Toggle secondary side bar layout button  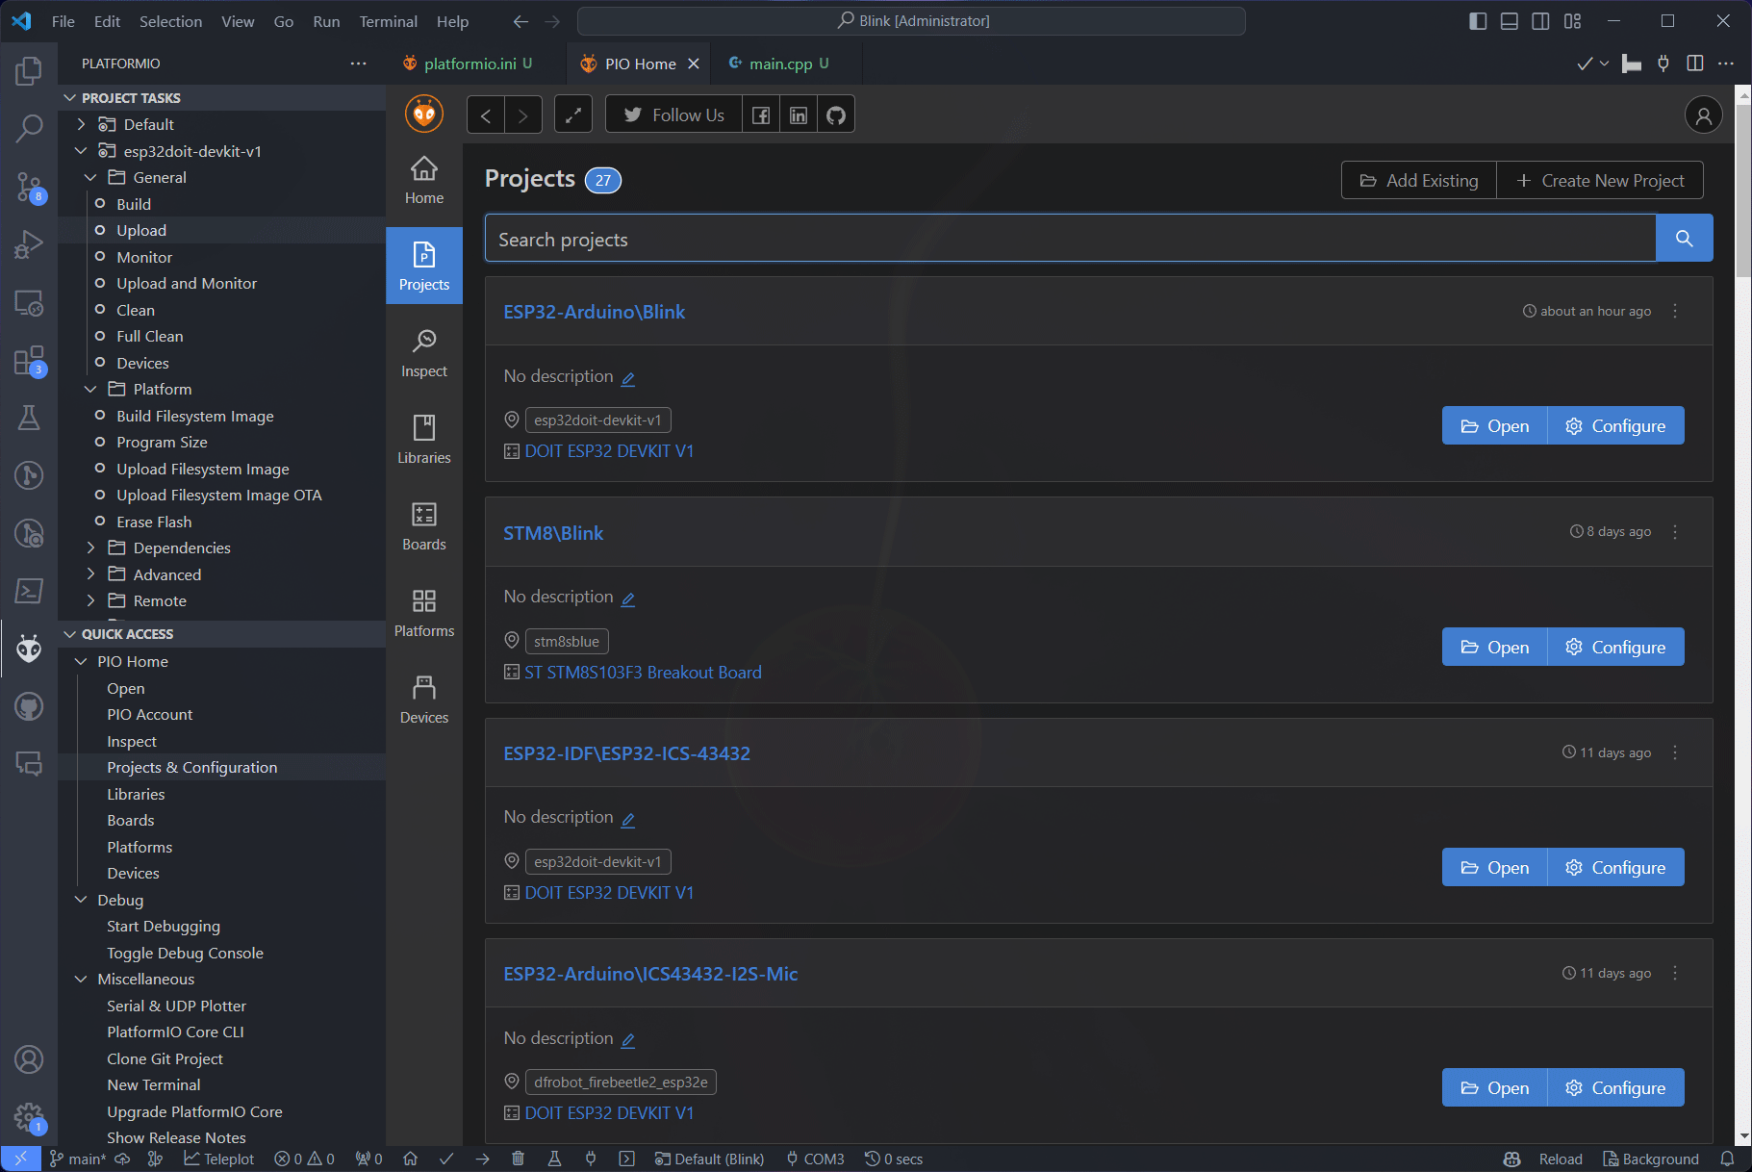coord(1540,21)
